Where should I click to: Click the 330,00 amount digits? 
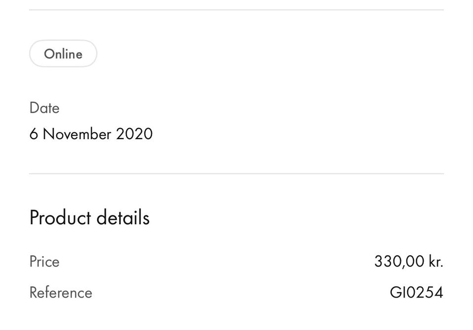[399, 261]
